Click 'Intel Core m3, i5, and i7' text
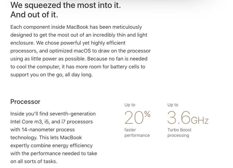The width and height of the screenshot is (233, 168). click(x=38, y=122)
